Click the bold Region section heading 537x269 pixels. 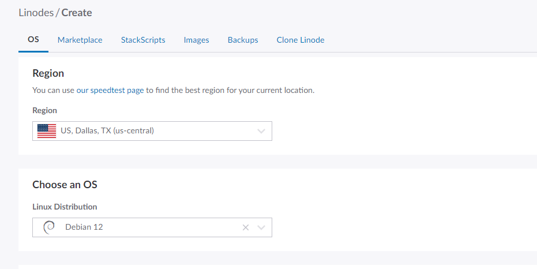(x=48, y=73)
